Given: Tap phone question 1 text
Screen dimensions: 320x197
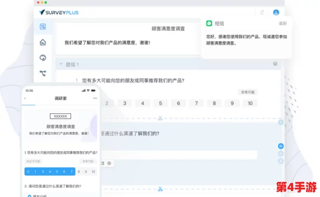Looking at the screenshot, I should [x=61, y=153].
